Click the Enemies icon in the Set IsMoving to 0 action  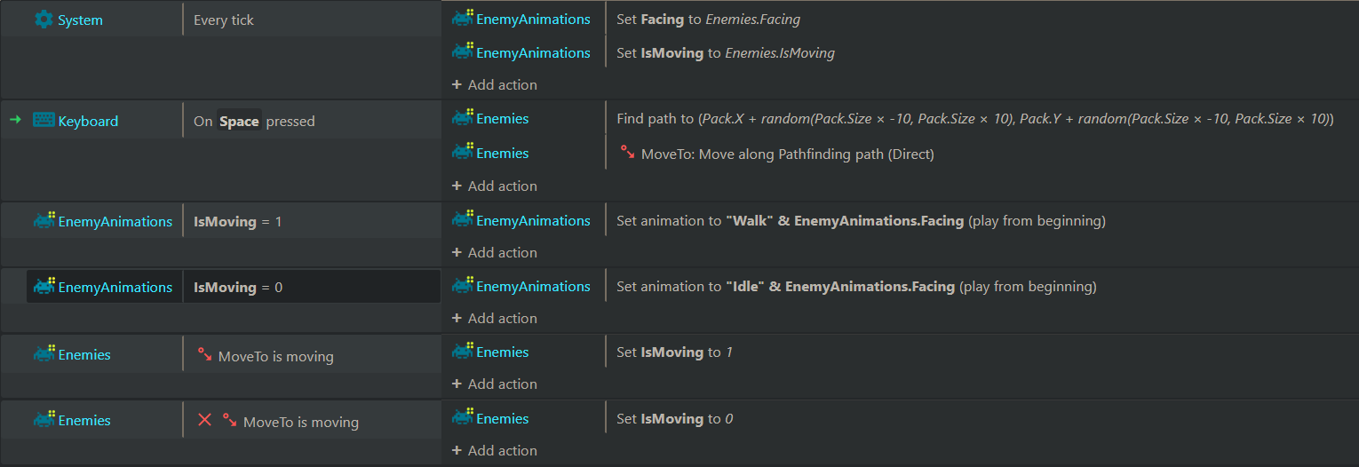pos(463,418)
